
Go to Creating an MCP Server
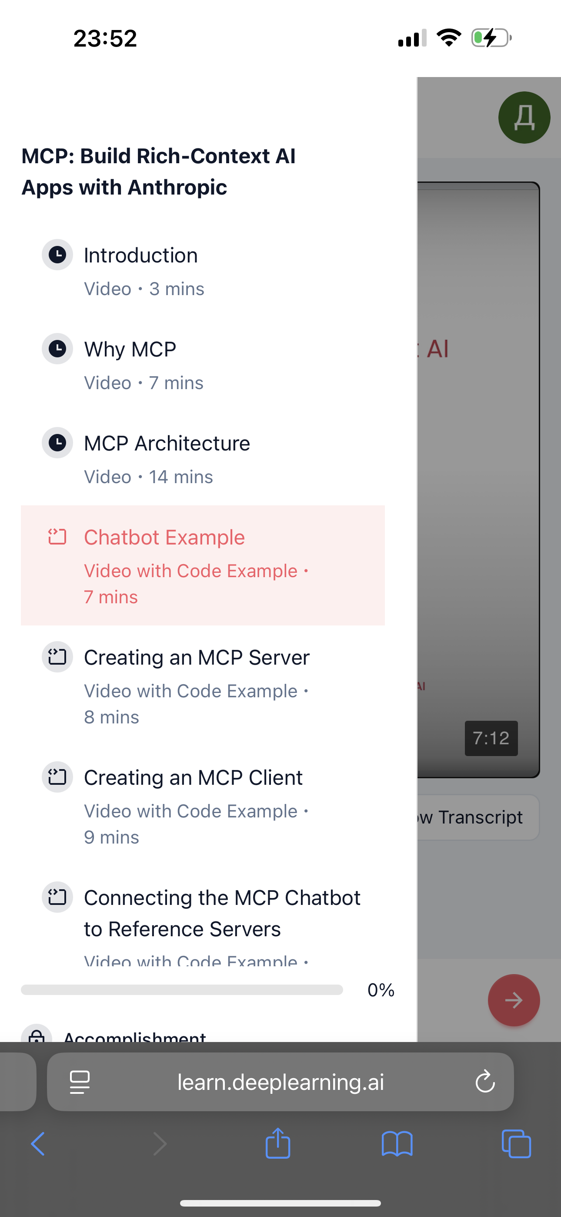tap(197, 658)
